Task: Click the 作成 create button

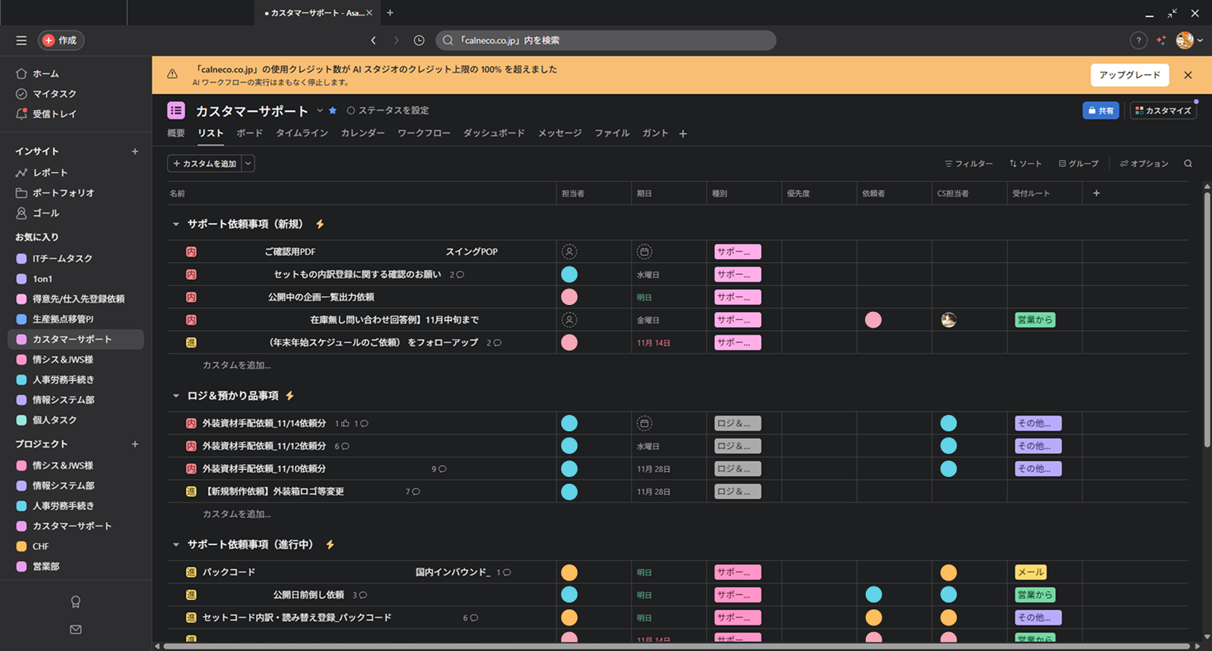Action: [61, 40]
